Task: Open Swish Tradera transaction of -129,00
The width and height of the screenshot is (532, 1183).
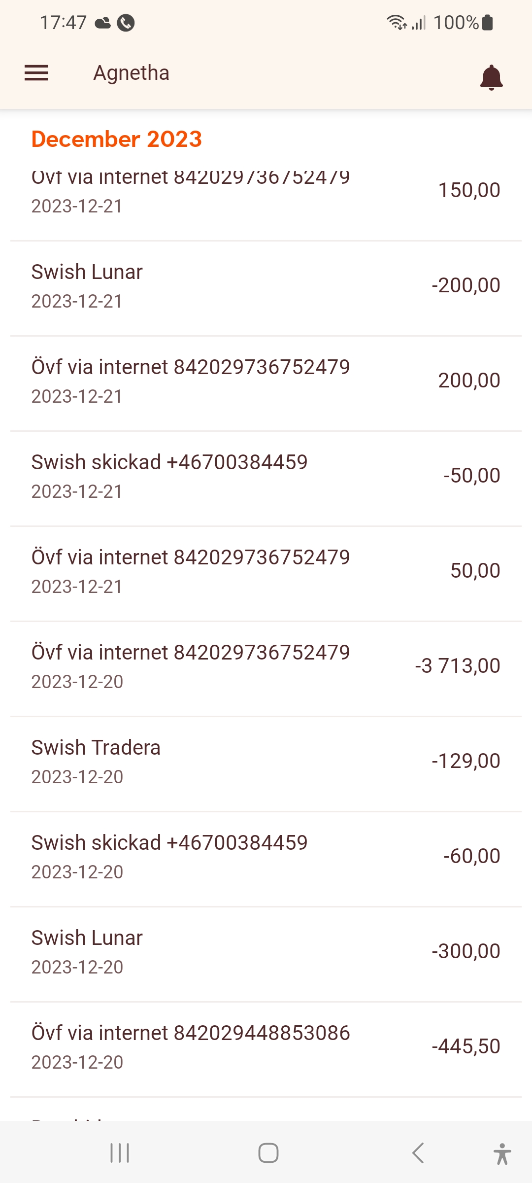Action: pos(266,762)
